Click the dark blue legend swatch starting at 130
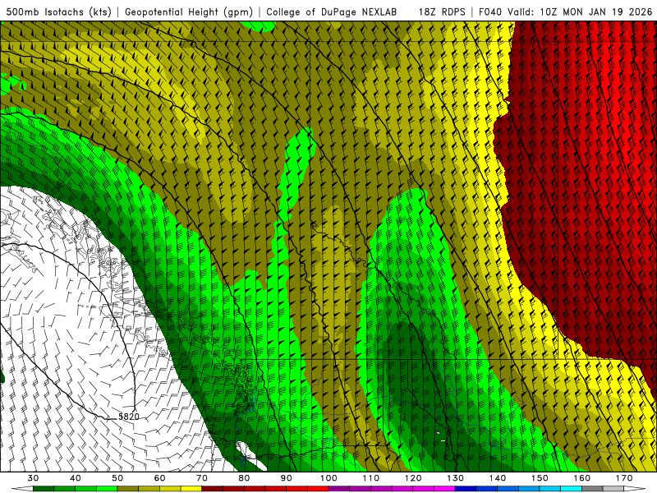 [466, 489]
